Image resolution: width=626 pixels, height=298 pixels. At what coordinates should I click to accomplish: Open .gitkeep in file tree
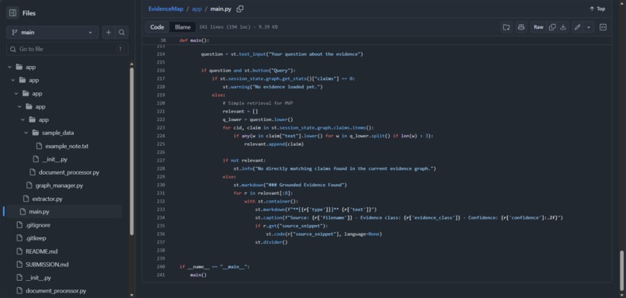pos(36,238)
